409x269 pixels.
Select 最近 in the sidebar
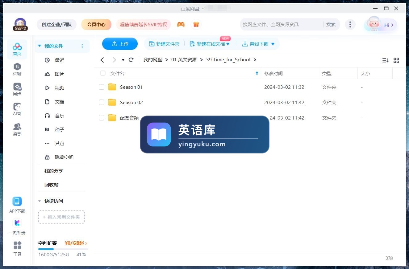pos(60,60)
